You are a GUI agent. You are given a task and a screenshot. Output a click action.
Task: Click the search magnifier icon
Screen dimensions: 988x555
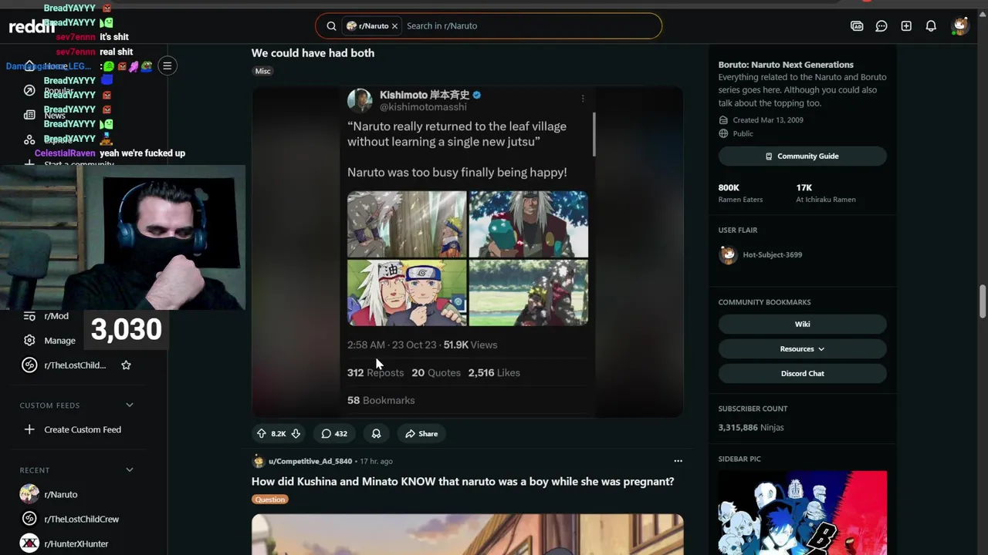pyautogui.click(x=331, y=25)
